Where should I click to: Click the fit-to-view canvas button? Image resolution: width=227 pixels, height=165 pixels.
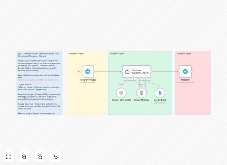point(9,157)
